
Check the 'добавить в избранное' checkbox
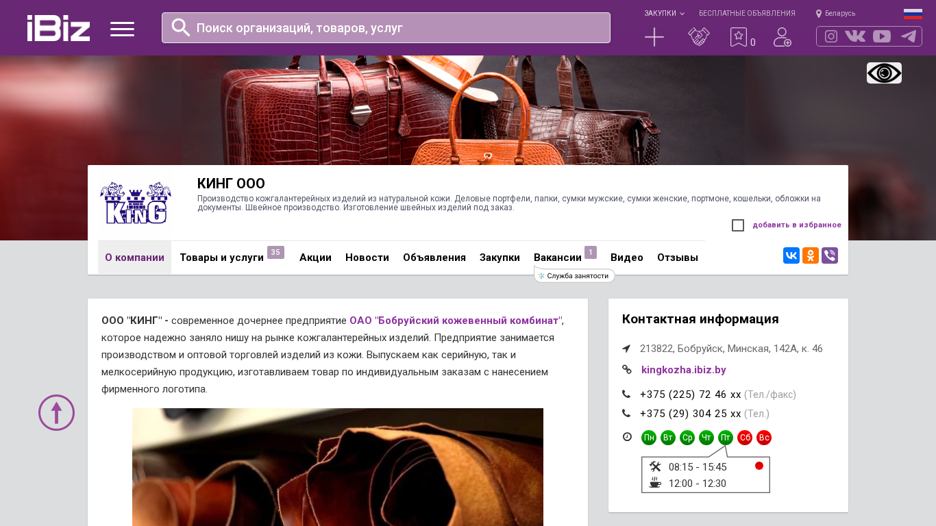tap(738, 225)
